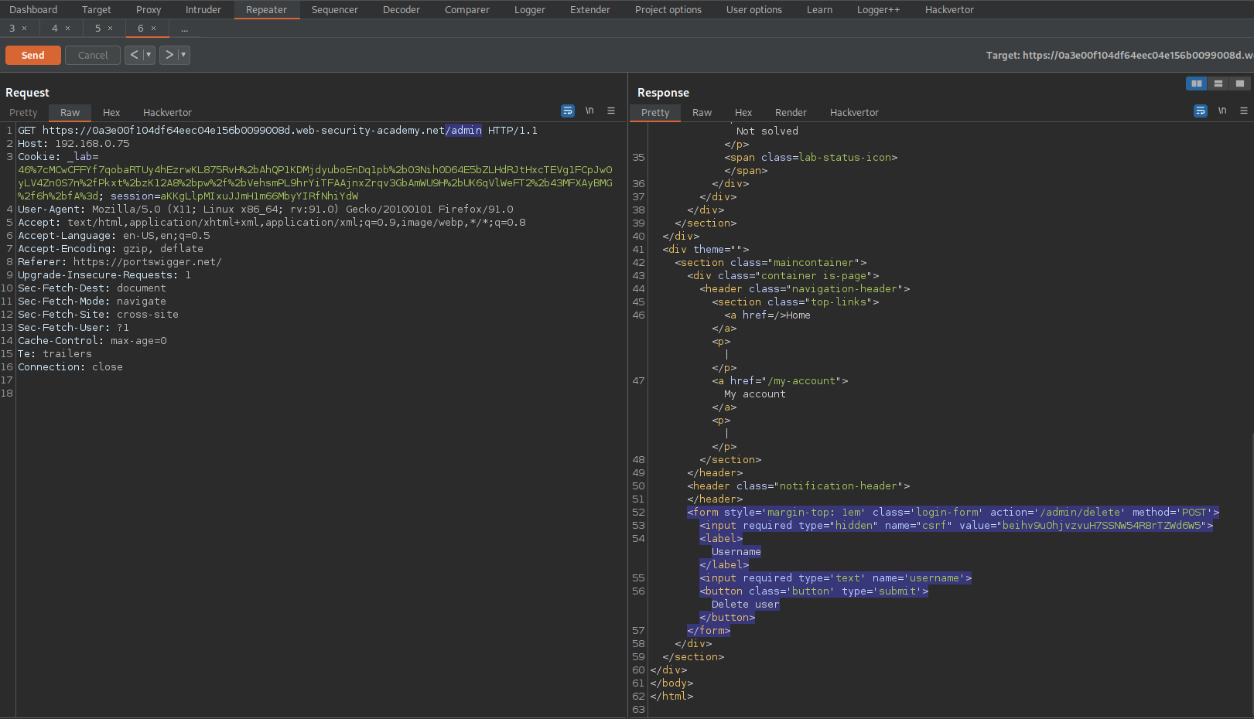
Task: Switch to Repeater sub-tab 5
Action: point(98,29)
